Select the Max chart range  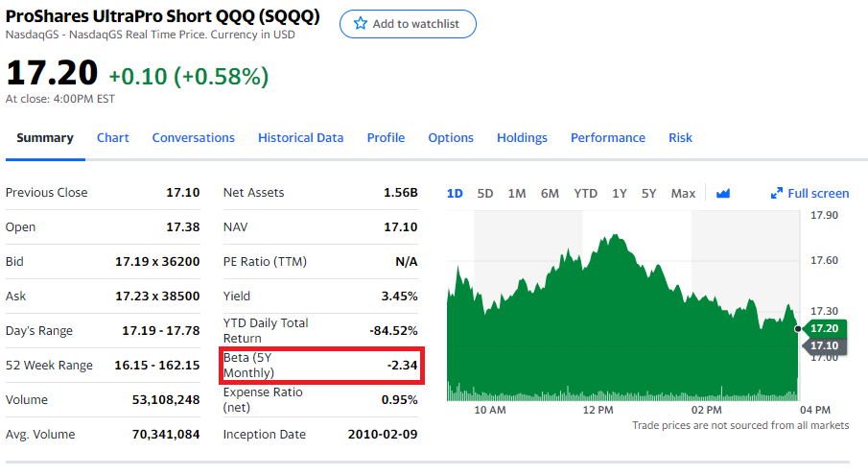point(683,193)
